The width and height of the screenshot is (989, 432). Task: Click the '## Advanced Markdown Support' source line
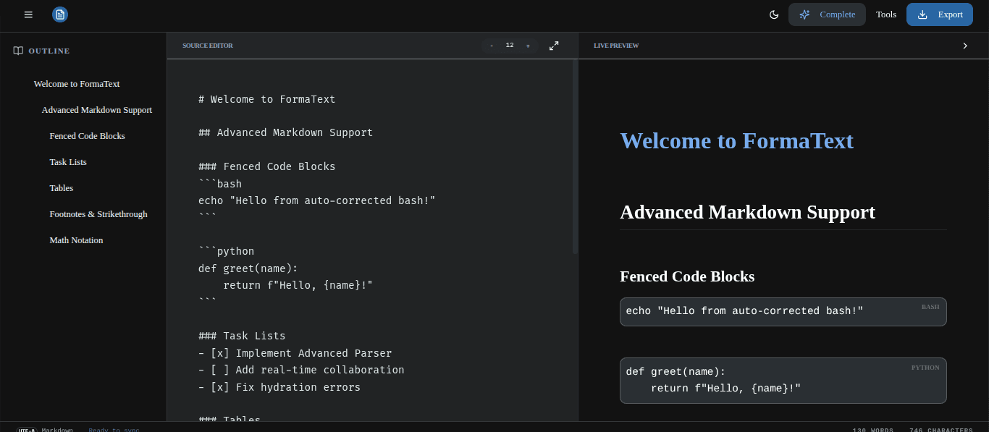tap(285, 132)
